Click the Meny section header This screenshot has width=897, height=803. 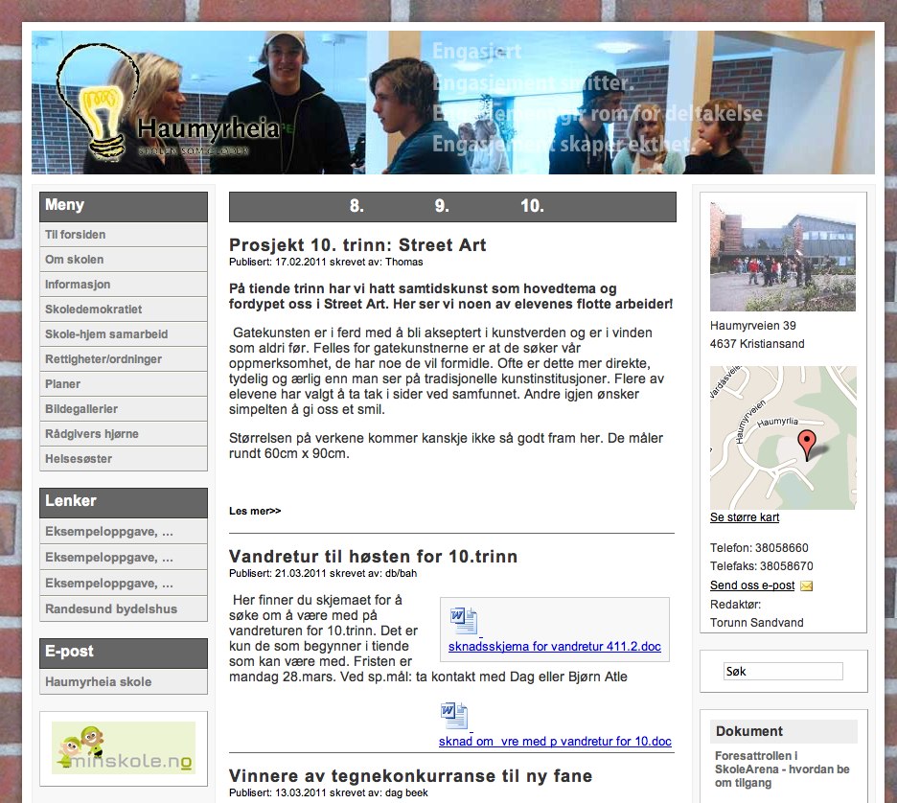point(124,206)
